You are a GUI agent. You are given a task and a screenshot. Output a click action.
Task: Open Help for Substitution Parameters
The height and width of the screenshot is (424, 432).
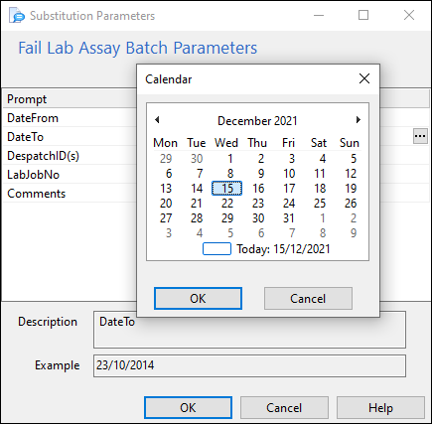click(380, 408)
